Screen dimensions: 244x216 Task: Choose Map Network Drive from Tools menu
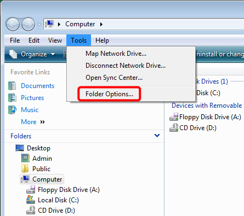point(116,54)
